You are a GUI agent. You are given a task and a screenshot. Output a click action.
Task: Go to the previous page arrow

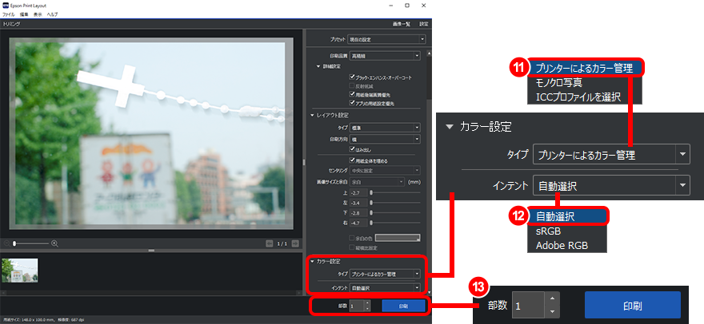click(270, 243)
